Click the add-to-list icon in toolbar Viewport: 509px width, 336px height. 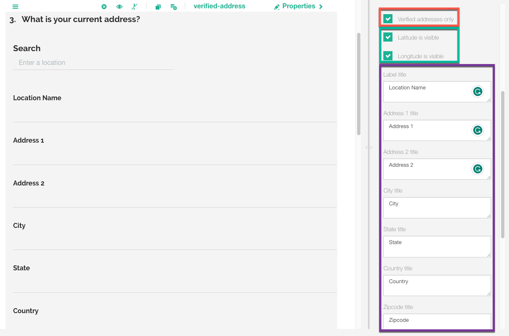pyautogui.click(x=174, y=7)
